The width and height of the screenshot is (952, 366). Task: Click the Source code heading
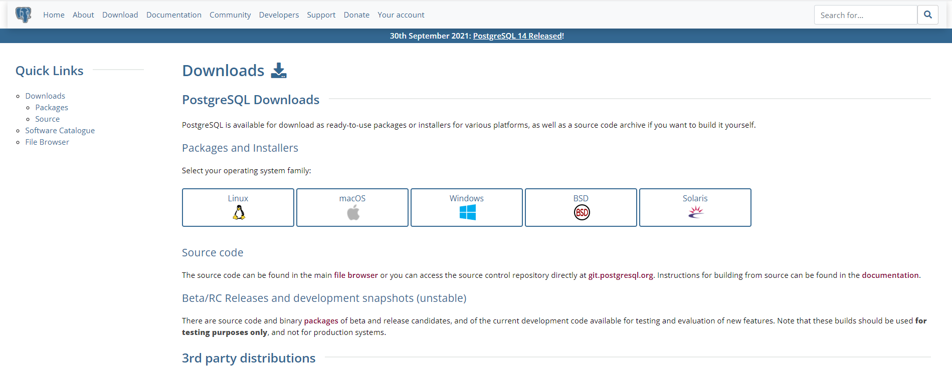coord(213,253)
